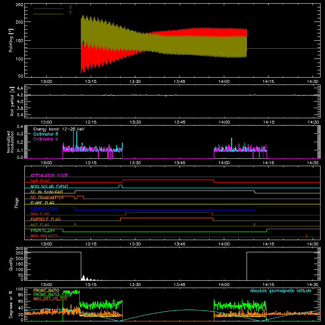
Task: Click the cyan 'Collimator 8' legend entry
Action: coord(45,134)
